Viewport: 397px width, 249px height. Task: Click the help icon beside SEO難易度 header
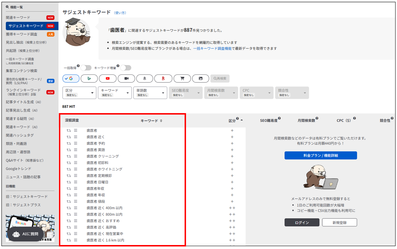click(x=279, y=118)
